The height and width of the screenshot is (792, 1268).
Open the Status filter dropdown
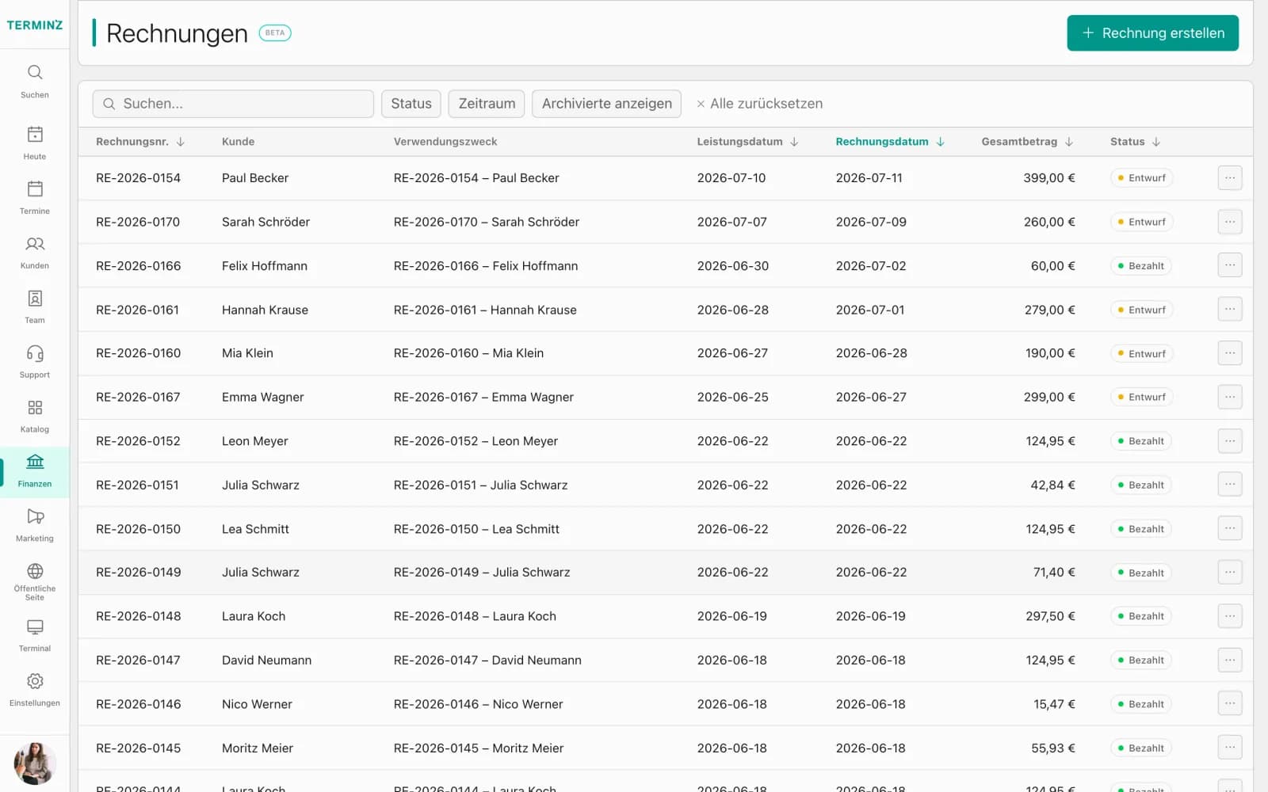pyautogui.click(x=411, y=104)
